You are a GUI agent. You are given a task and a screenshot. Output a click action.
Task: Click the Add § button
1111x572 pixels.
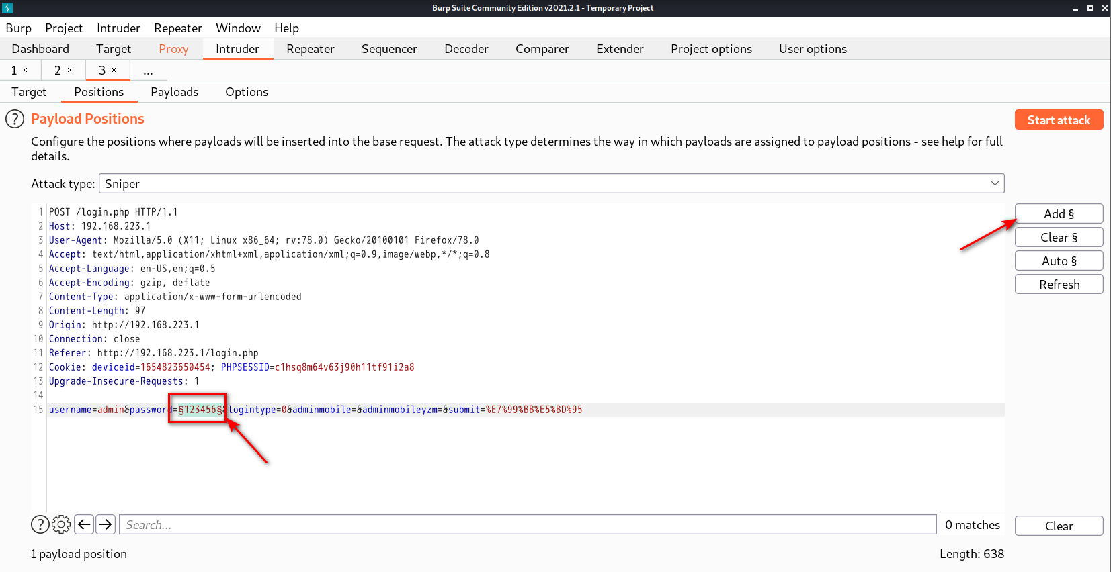[1059, 213]
